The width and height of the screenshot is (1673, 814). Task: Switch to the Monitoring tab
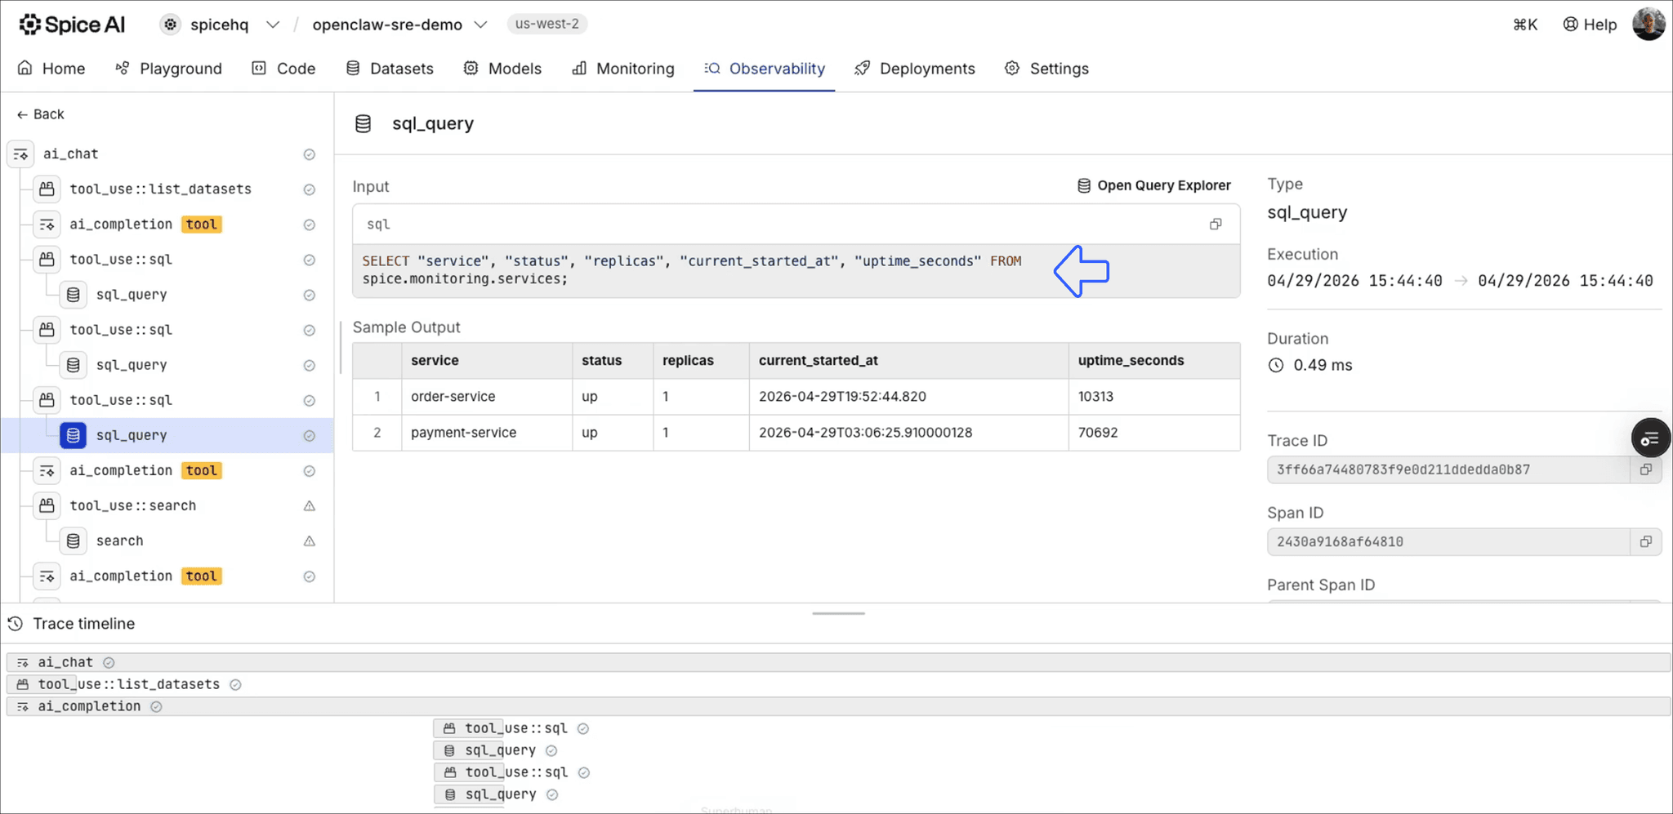click(623, 69)
